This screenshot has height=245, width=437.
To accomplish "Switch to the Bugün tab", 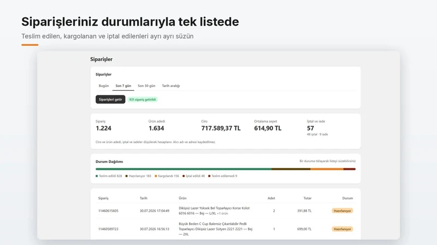I will coord(104,86).
